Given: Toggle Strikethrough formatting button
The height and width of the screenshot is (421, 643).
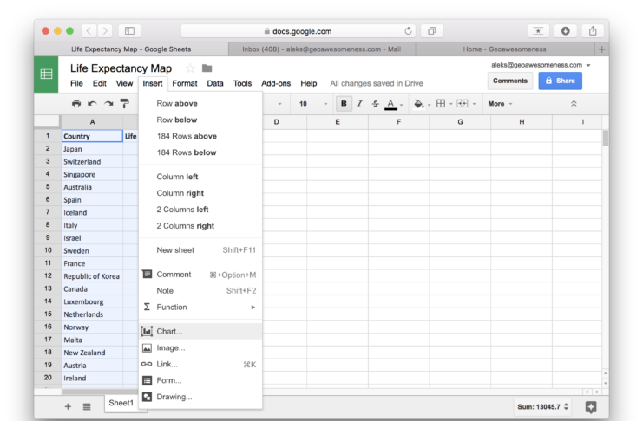Looking at the screenshot, I should [375, 104].
